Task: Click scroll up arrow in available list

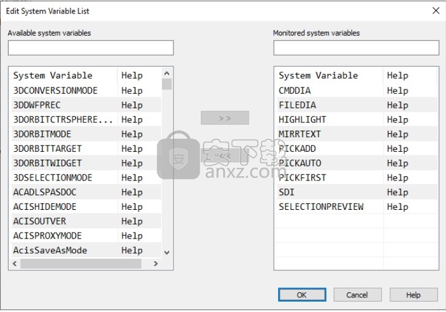Action: [x=167, y=73]
